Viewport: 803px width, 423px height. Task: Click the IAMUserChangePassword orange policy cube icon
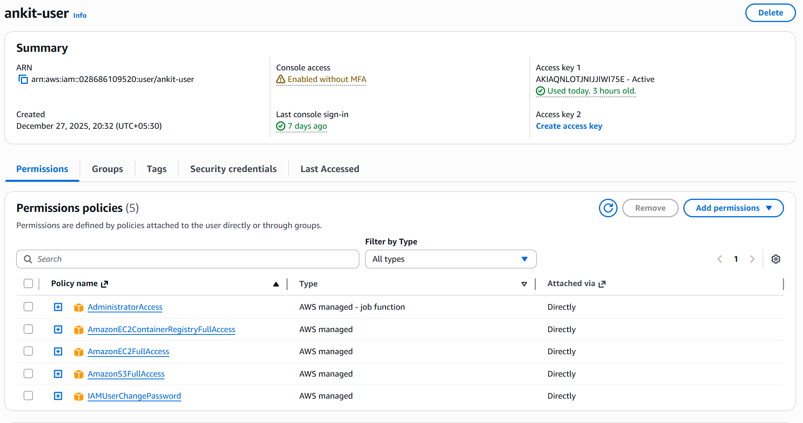79,396
